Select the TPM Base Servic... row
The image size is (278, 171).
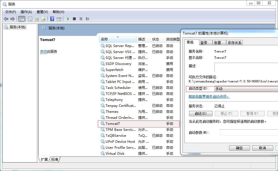click(x=140, y=129)
